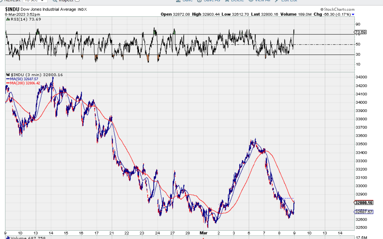Click the Volume panel bar icon

(8, 238)
